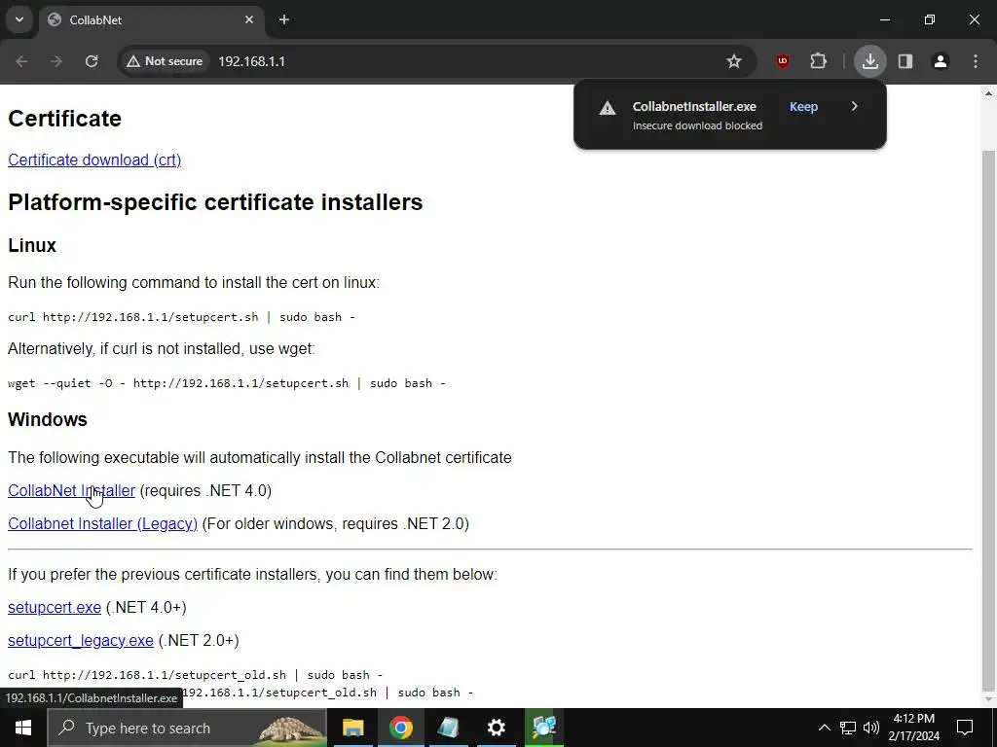Go back using the back arrow
The image size is (997, 747).
point(21,61)
